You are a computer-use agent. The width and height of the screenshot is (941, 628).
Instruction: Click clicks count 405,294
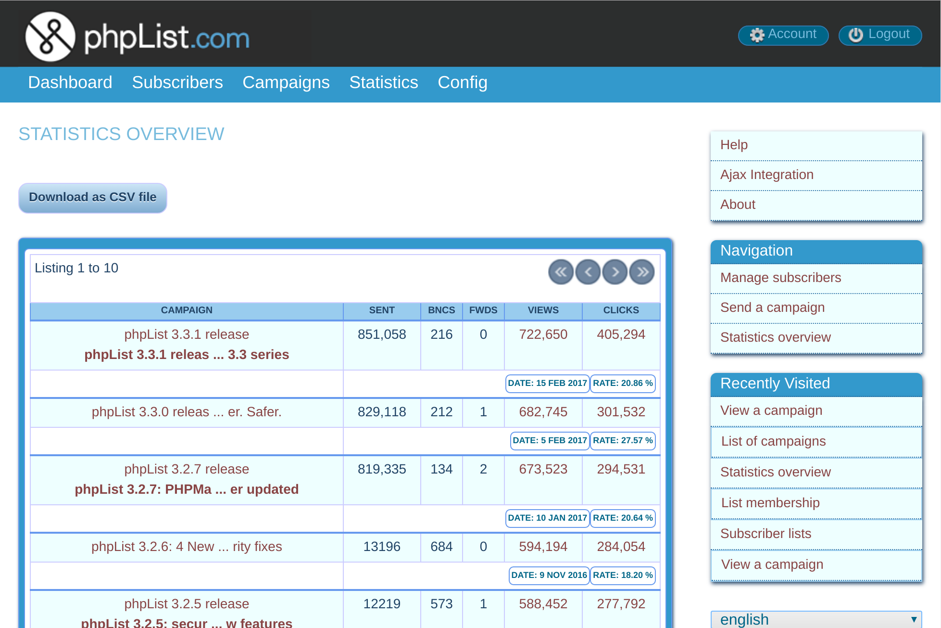pyautogui.click(x=621, y=334)
